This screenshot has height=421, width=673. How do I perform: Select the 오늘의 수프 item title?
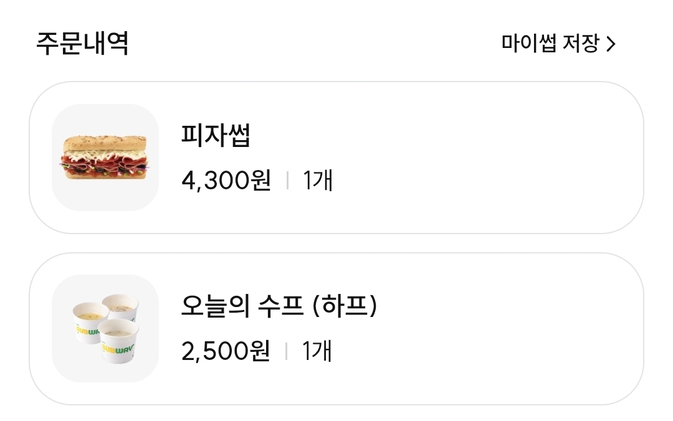pos(246,306)
